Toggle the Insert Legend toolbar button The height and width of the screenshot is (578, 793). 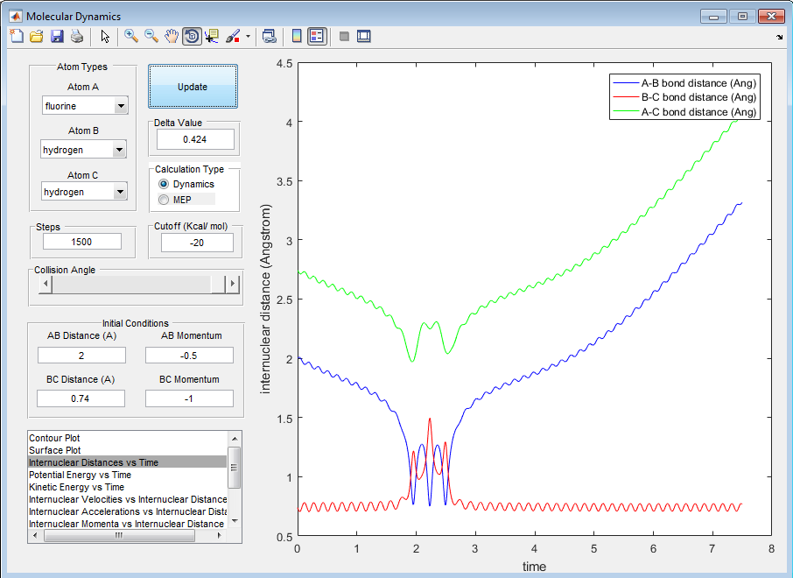pyautogui.click(x=317, y=36)
